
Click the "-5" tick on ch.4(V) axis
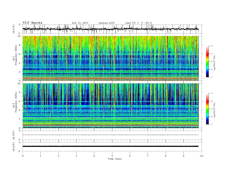point(19,151)
